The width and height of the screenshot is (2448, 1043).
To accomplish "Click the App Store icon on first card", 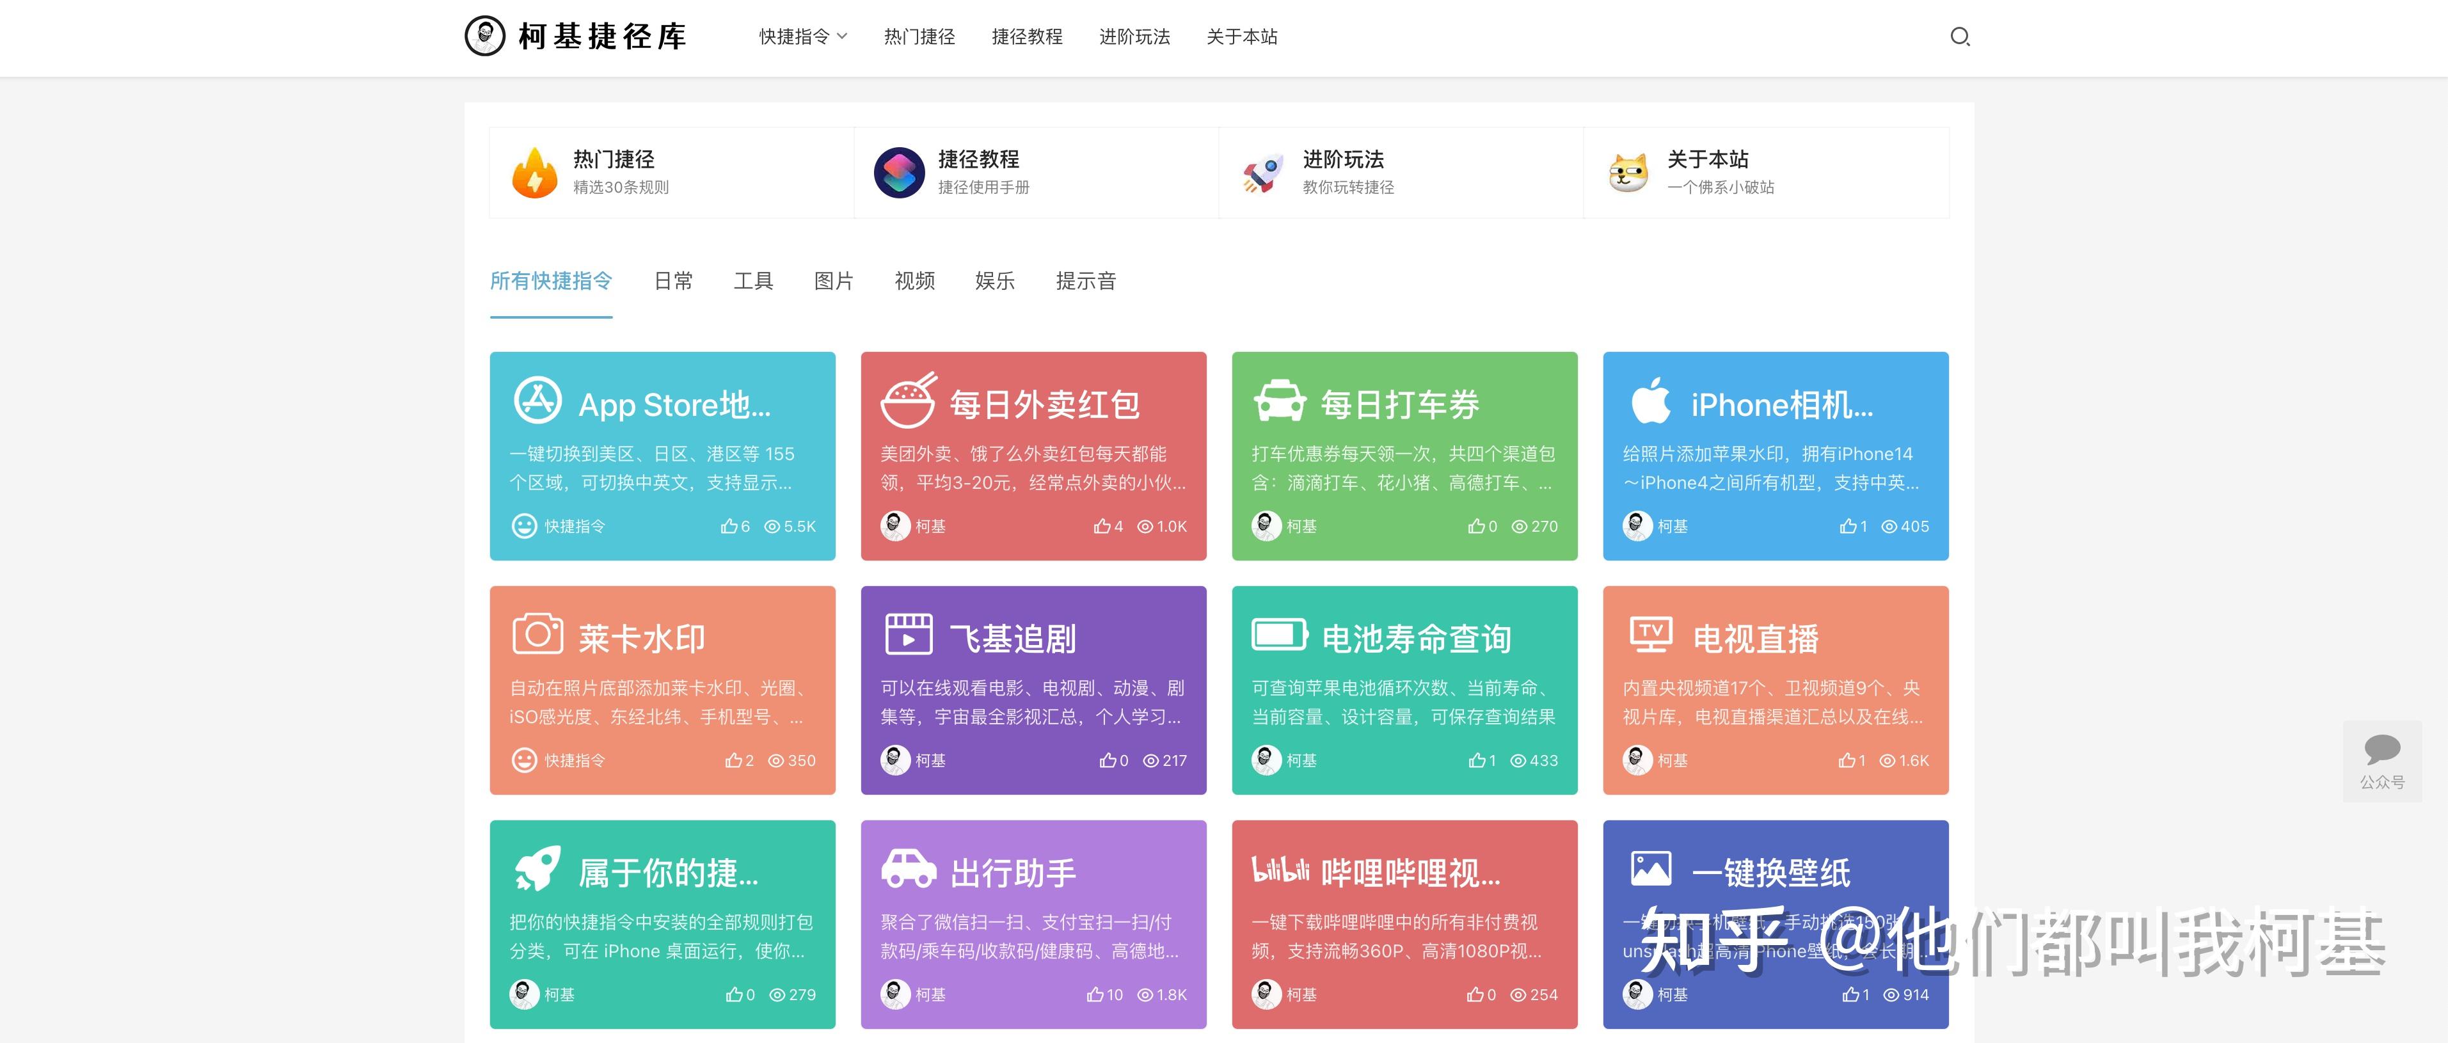I will (538, 401).
